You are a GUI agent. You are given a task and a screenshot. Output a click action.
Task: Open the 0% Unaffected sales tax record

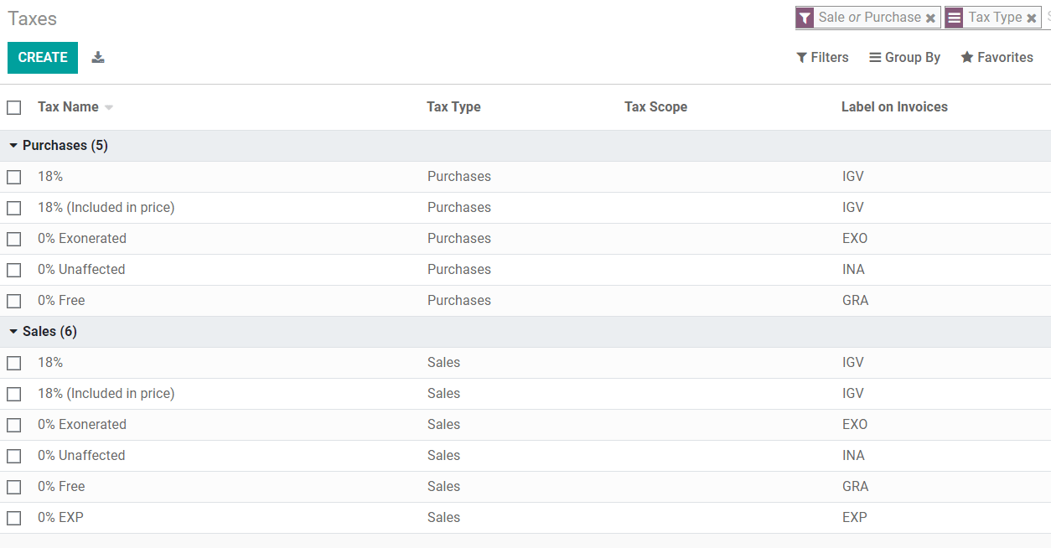click(x=81, y=456)
